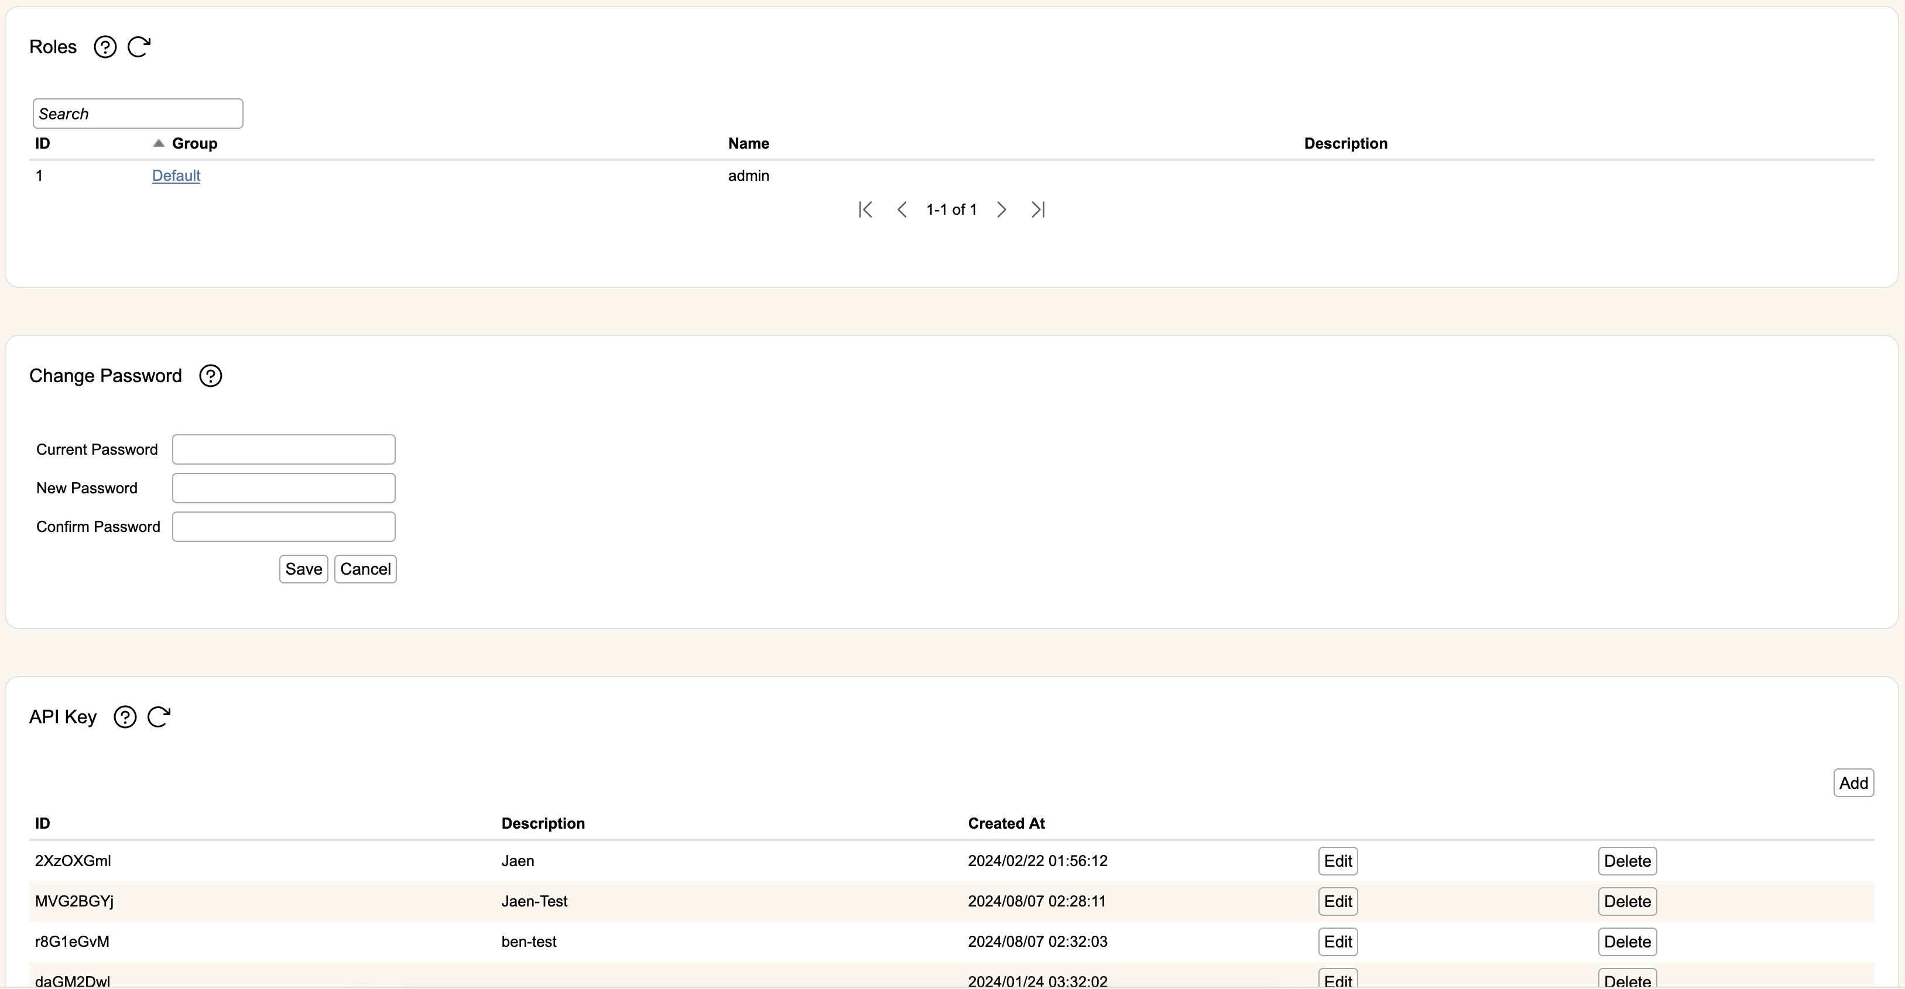This screenshot has width=1905, height=989.
Task: Sort roles by Group column arrow
Action: tap(158, 143)
